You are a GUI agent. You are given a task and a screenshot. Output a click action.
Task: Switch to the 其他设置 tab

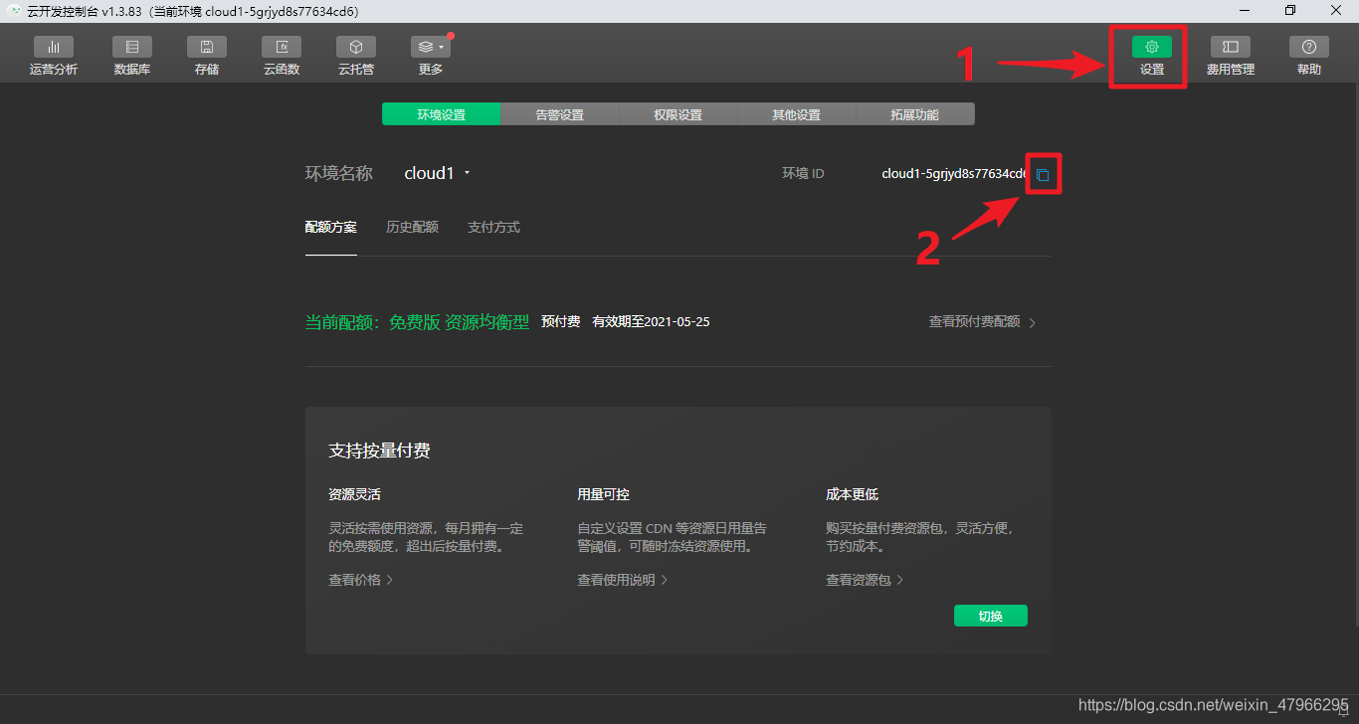click(796, 114)
